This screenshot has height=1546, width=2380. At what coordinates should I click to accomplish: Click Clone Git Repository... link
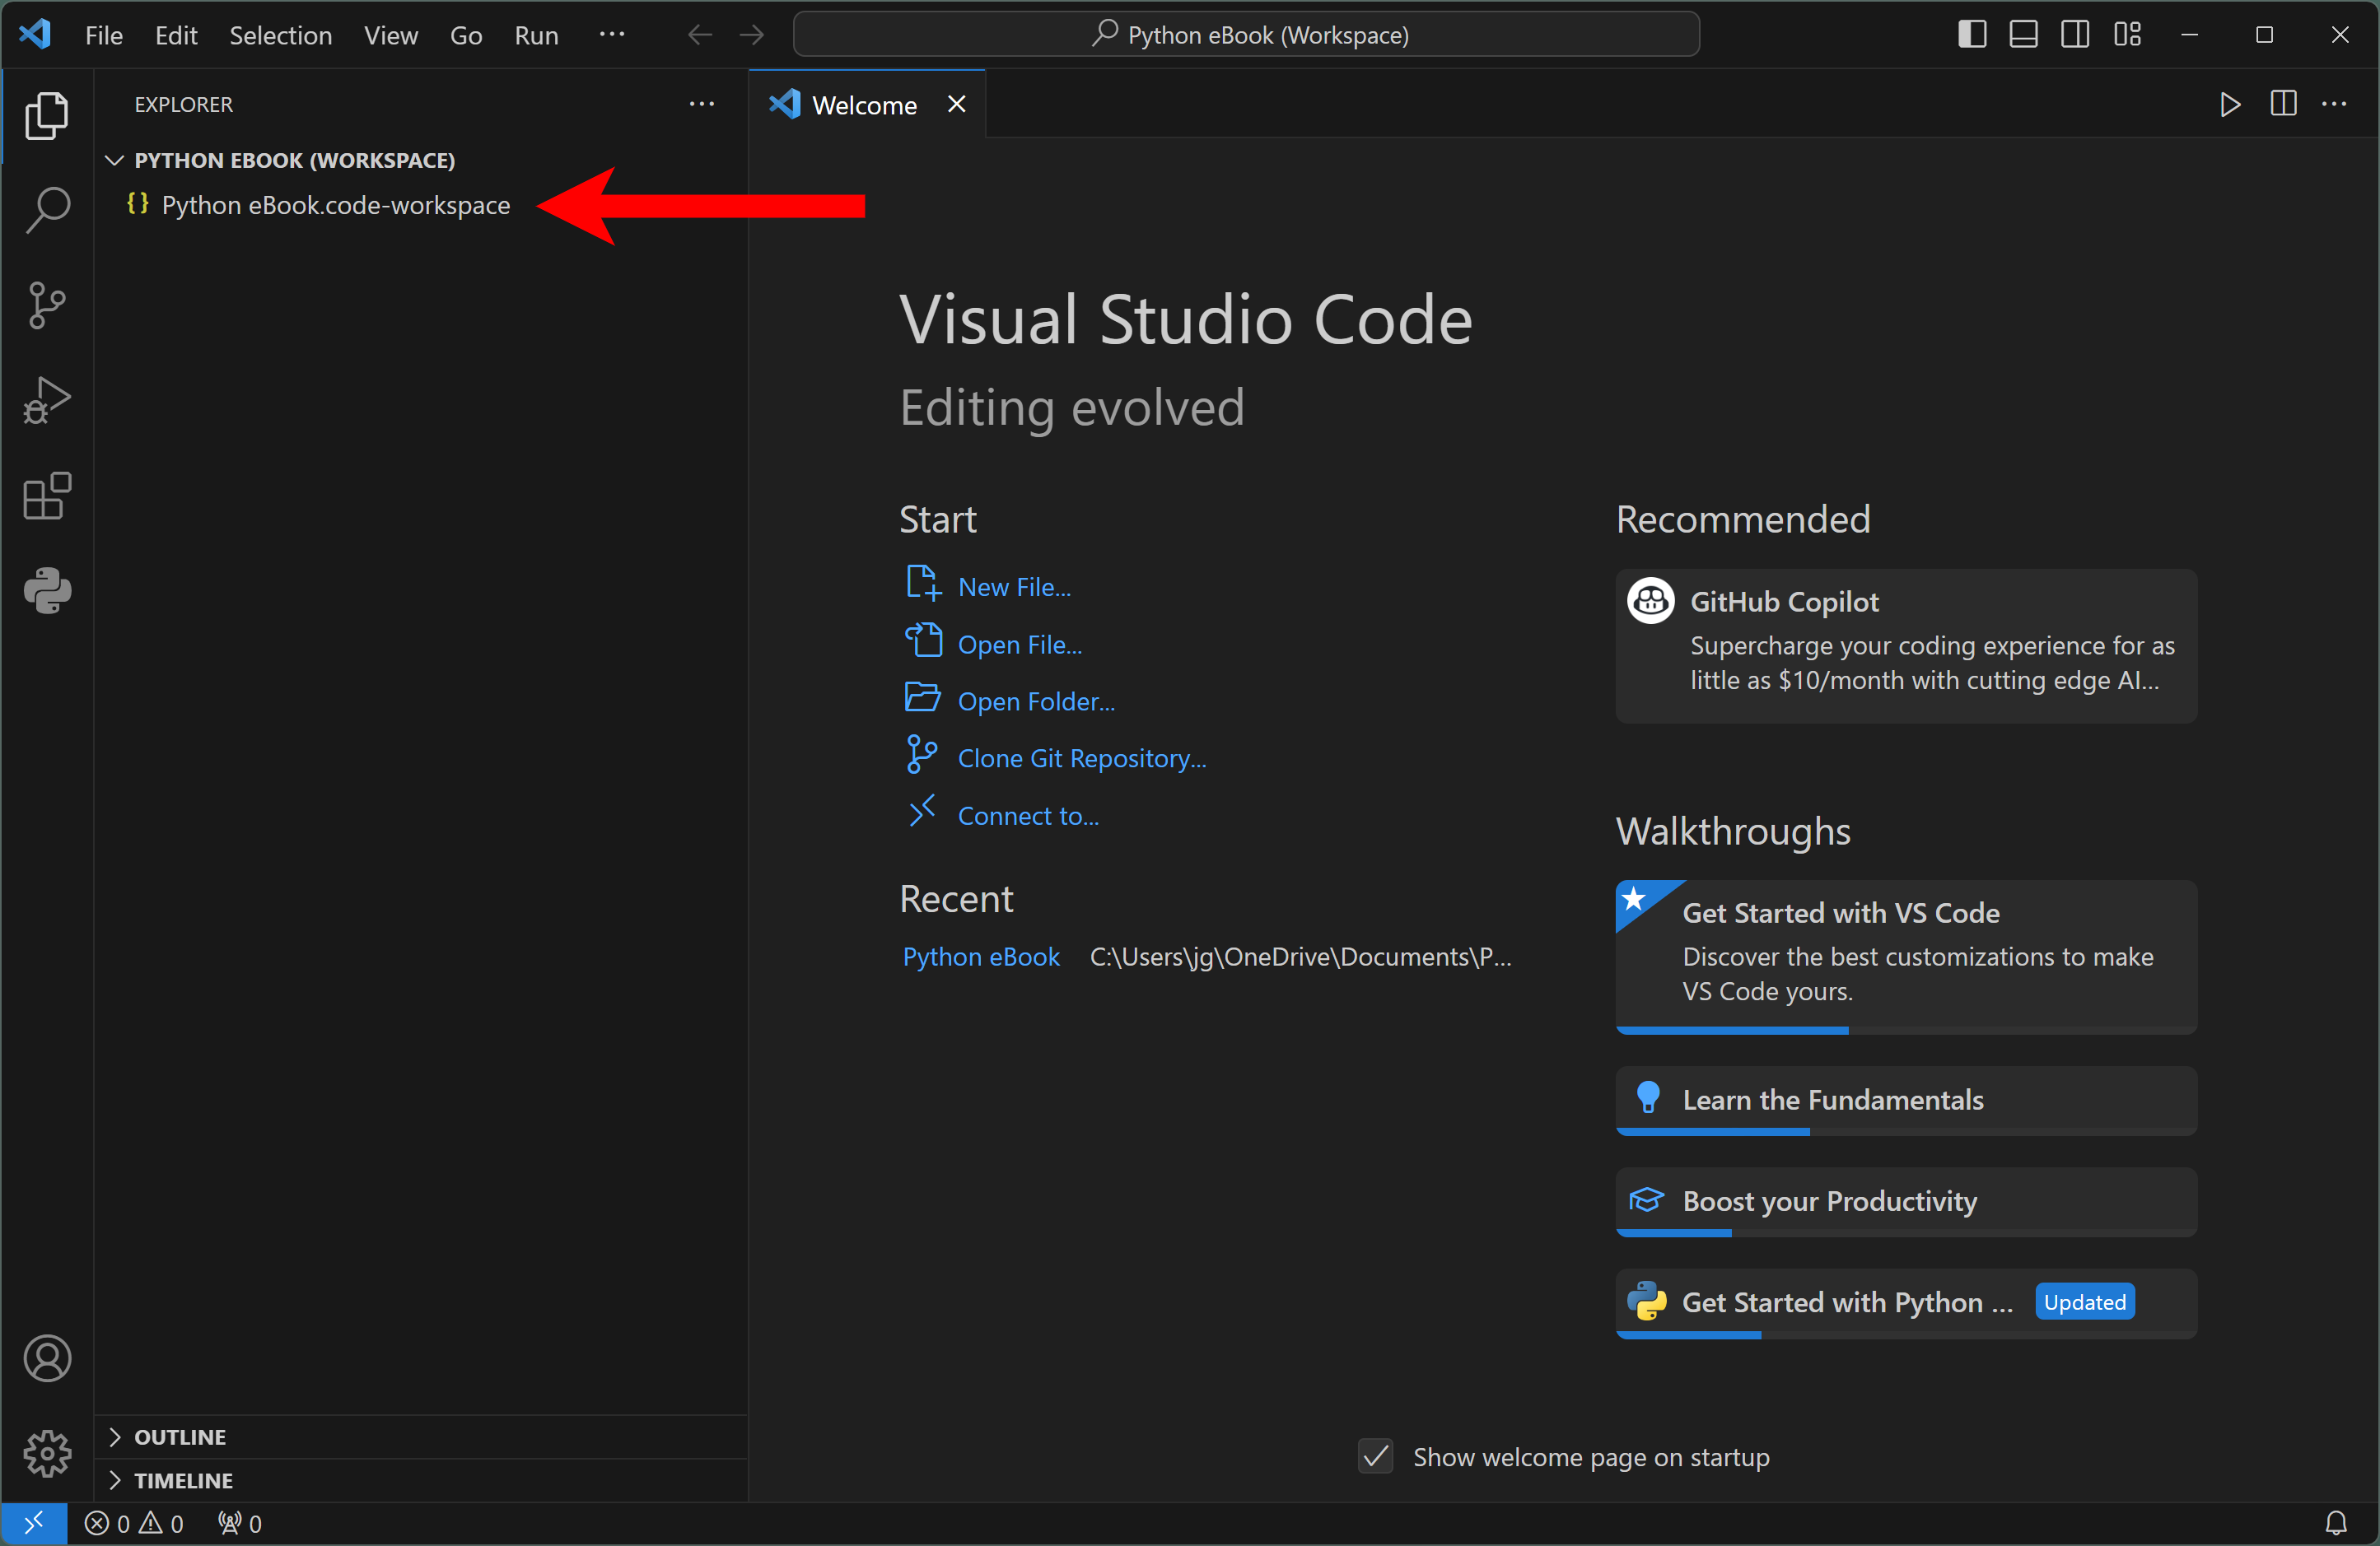click(1082, 758)
